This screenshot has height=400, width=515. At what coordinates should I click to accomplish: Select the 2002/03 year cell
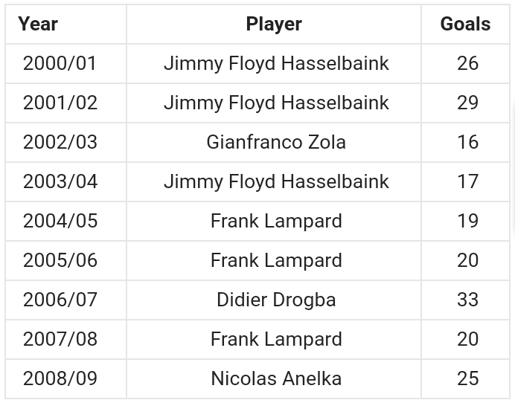point(60,142)
